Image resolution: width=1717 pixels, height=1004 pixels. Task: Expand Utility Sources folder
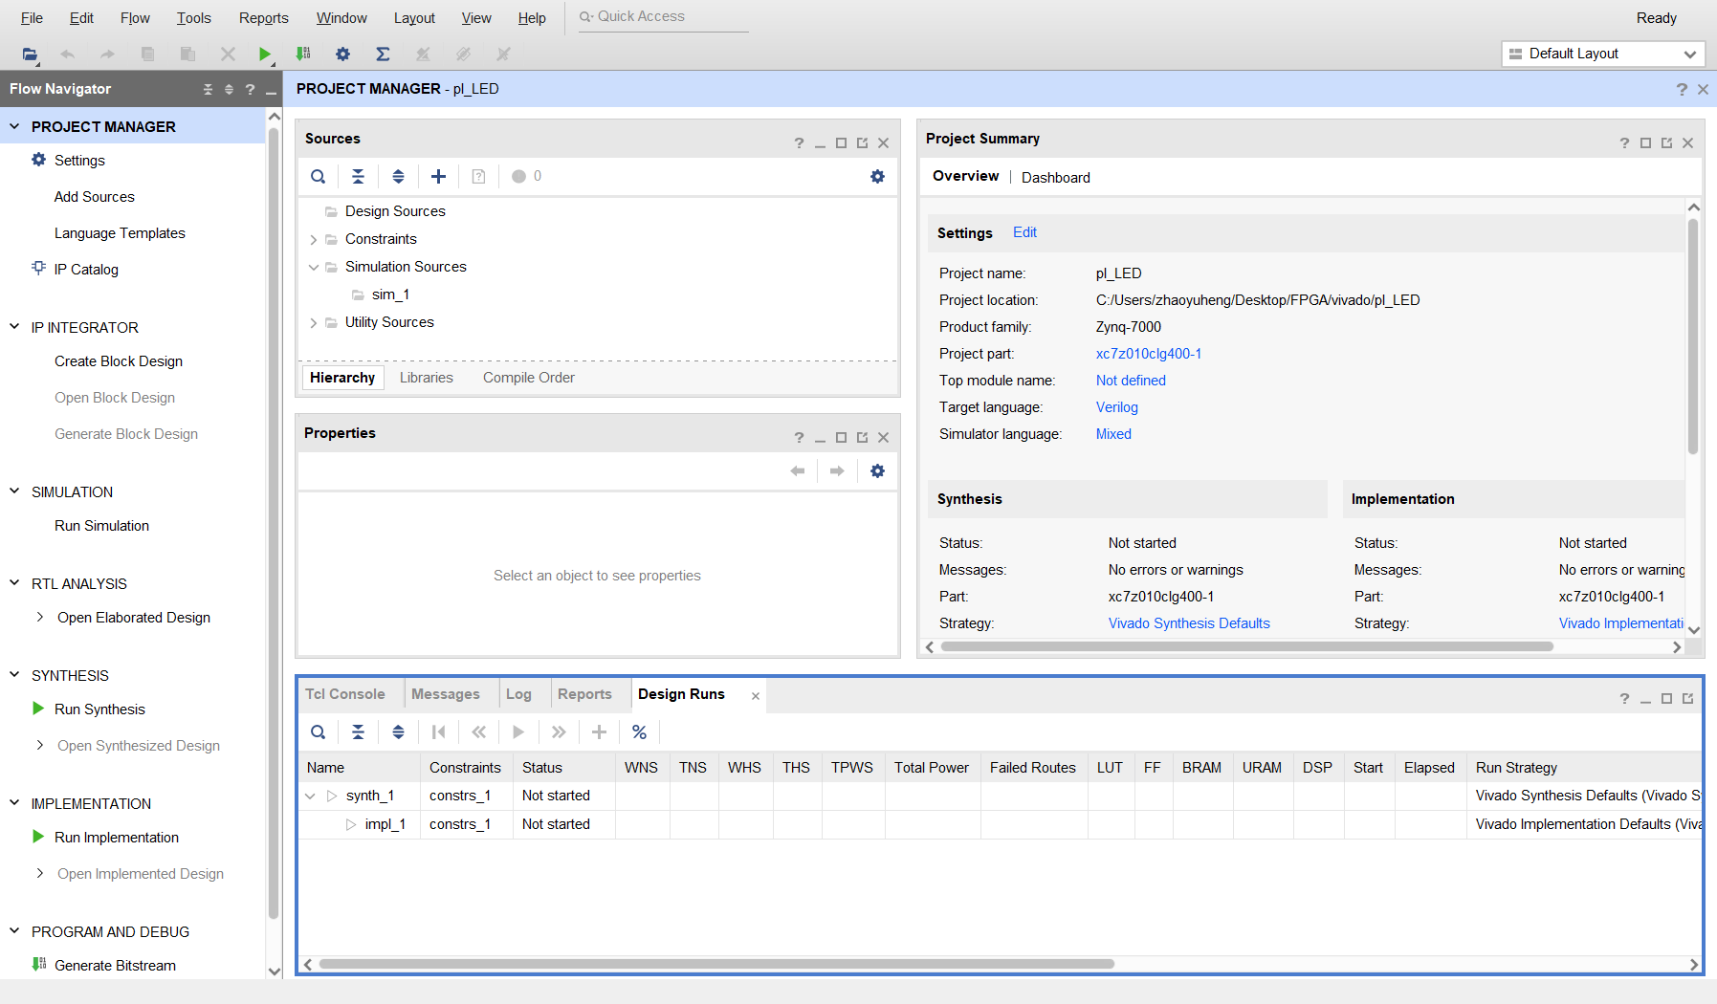pyautogui.click(x=313, y=322)
